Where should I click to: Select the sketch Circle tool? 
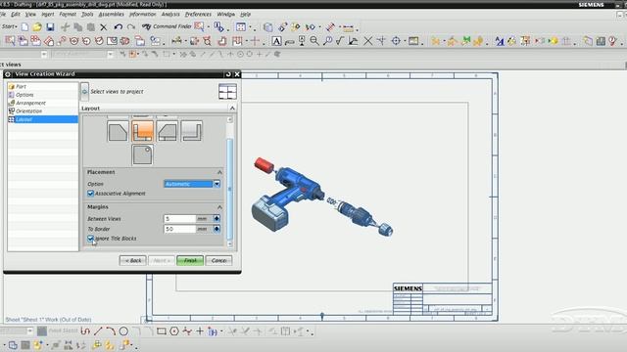coord(123,330)
